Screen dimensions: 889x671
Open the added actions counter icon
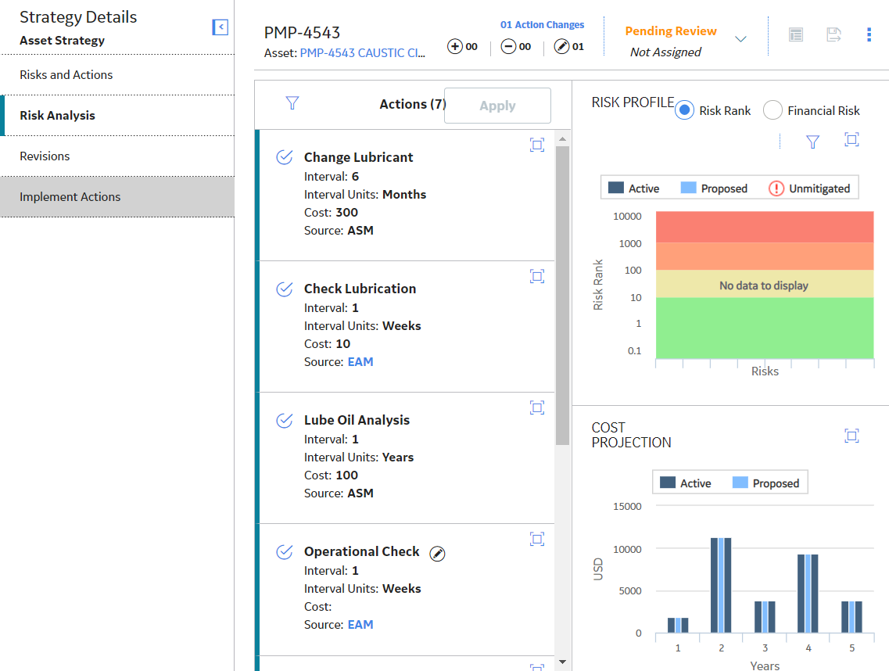(x=455, y=46)
